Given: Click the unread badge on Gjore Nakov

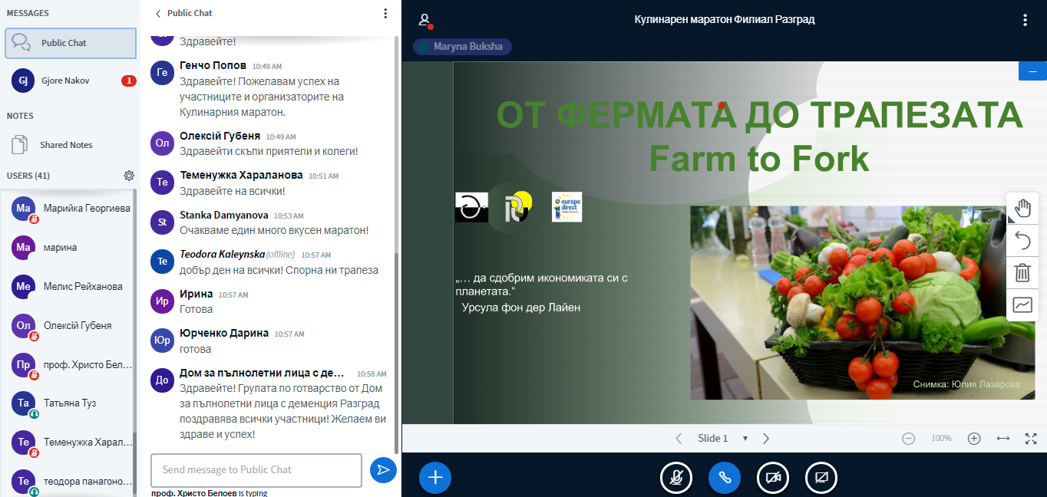Looking at the screenshot, I should (x=128, y=81).
